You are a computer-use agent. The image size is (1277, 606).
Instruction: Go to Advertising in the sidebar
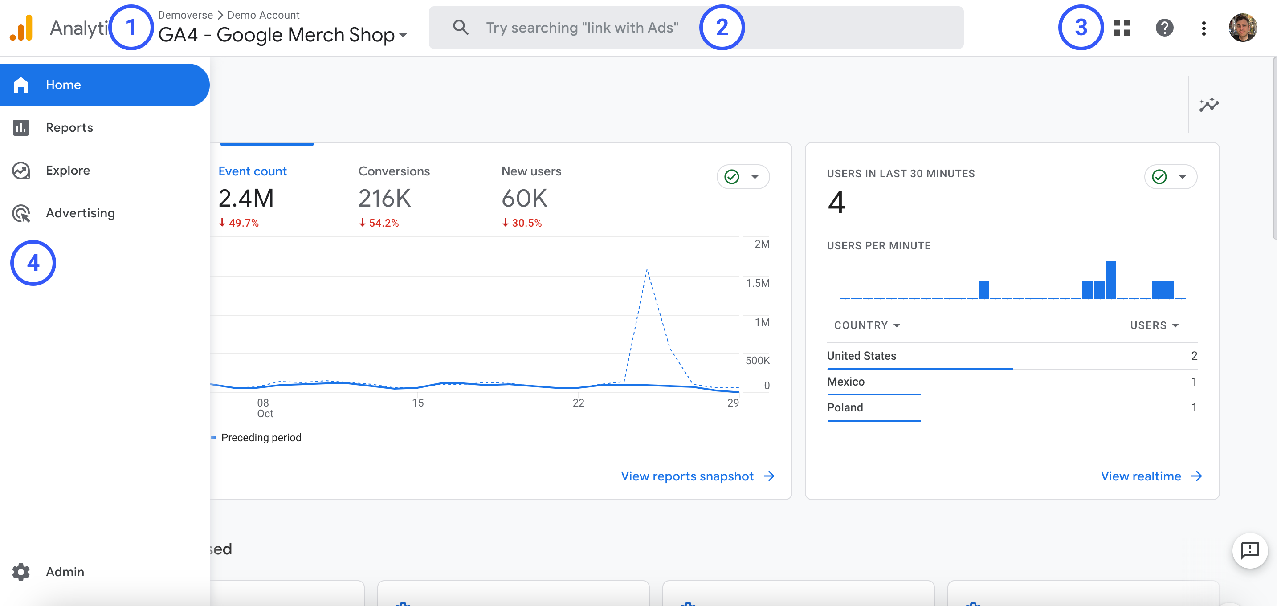coord(80,212)
